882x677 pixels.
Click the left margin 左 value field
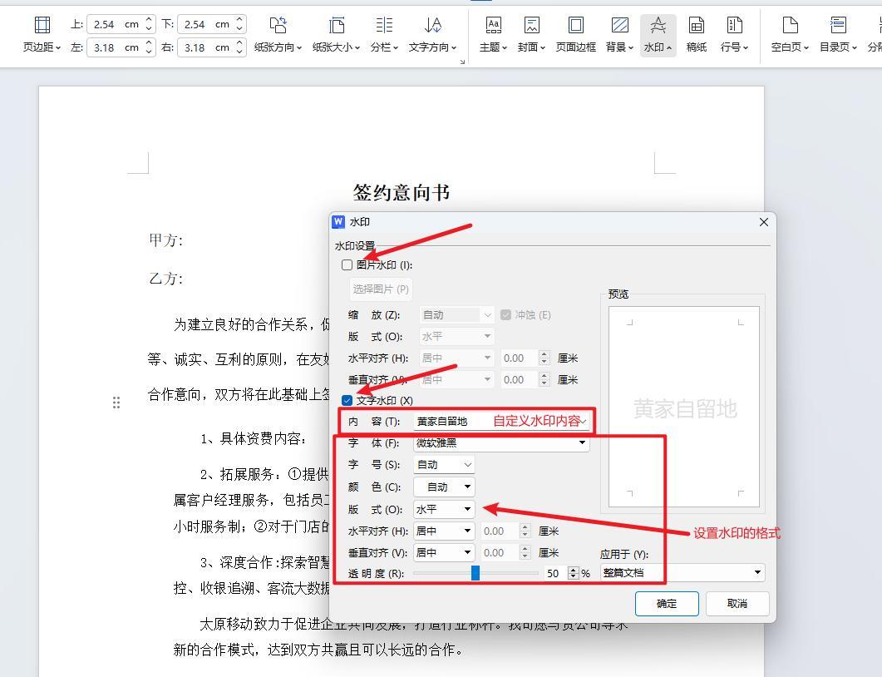(x=116, y=47)
